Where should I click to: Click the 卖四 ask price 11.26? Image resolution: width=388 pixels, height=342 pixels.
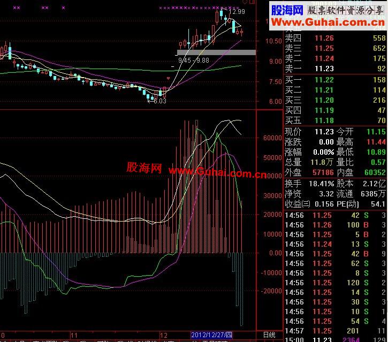coord(324,38)
